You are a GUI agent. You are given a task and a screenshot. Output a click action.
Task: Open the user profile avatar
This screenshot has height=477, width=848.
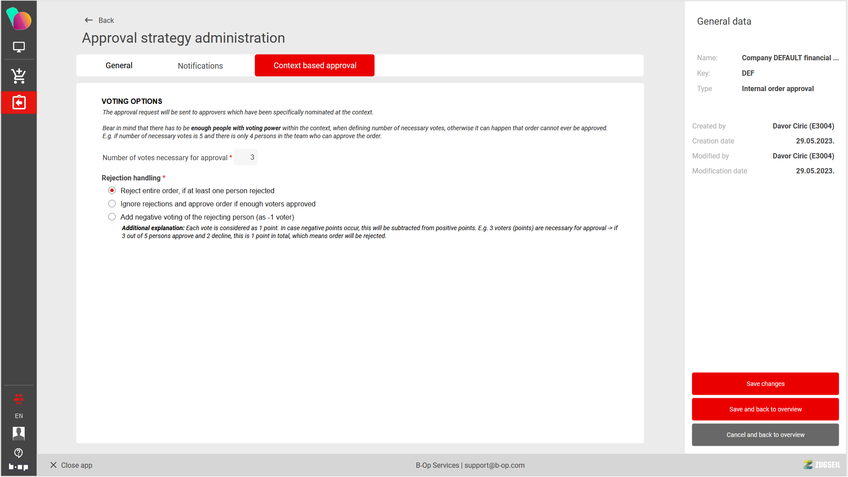click(x=18, y=433)
